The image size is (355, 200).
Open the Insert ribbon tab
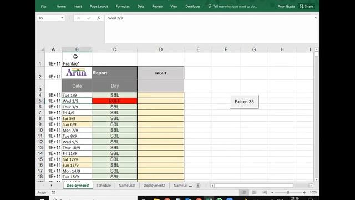[78, 6]
